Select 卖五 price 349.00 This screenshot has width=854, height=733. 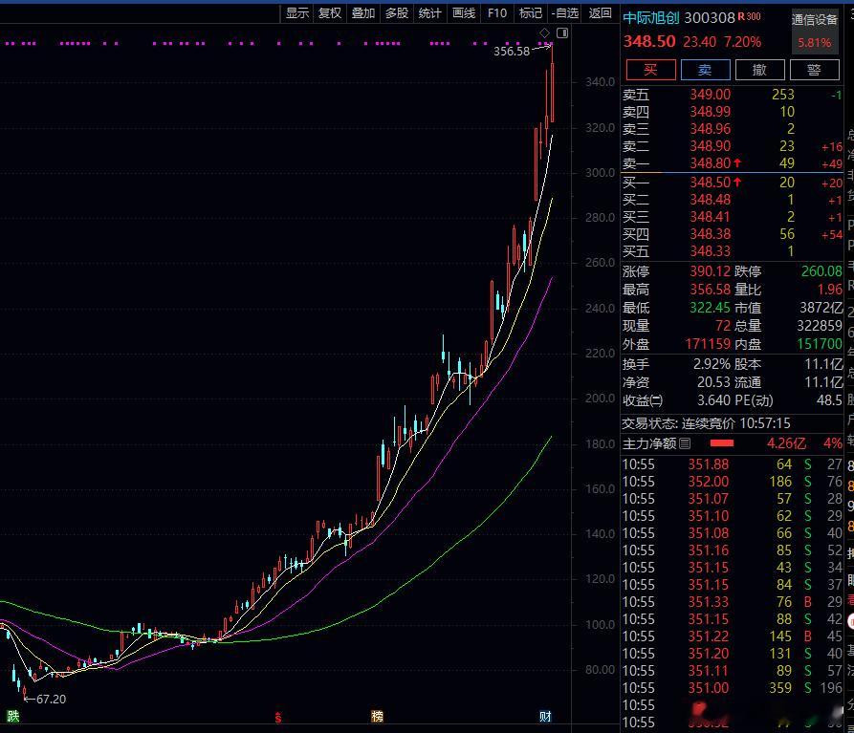click(x=711, y=95)
